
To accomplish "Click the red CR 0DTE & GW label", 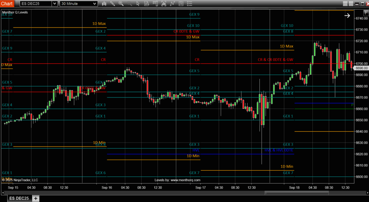I will point(186,31).
